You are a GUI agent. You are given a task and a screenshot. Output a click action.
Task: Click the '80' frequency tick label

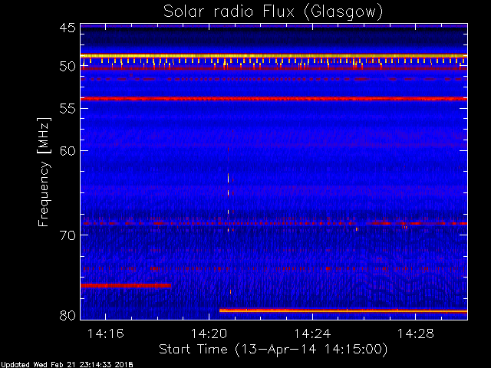pyautogui.click(x=68, y=315)
